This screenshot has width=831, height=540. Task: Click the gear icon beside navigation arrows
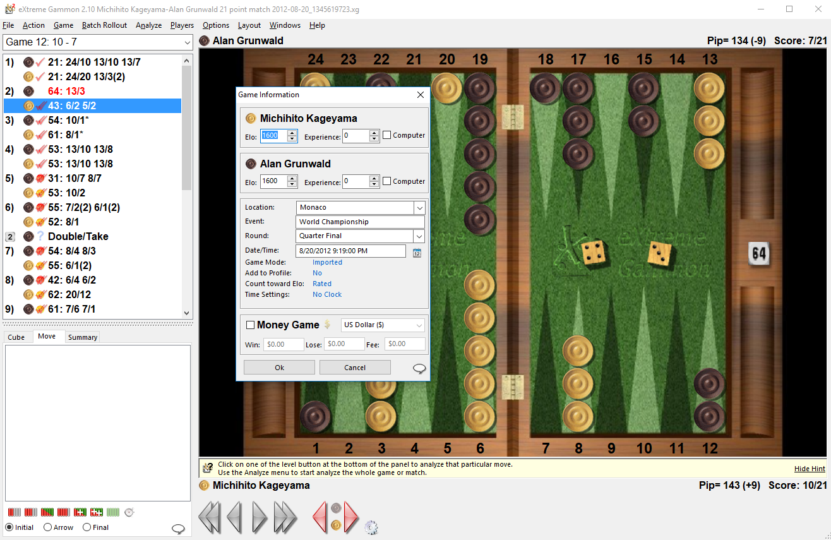[x=371, y=527]
